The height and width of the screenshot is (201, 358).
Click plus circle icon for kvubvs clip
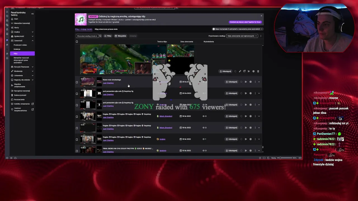click(x=251, y=139)
